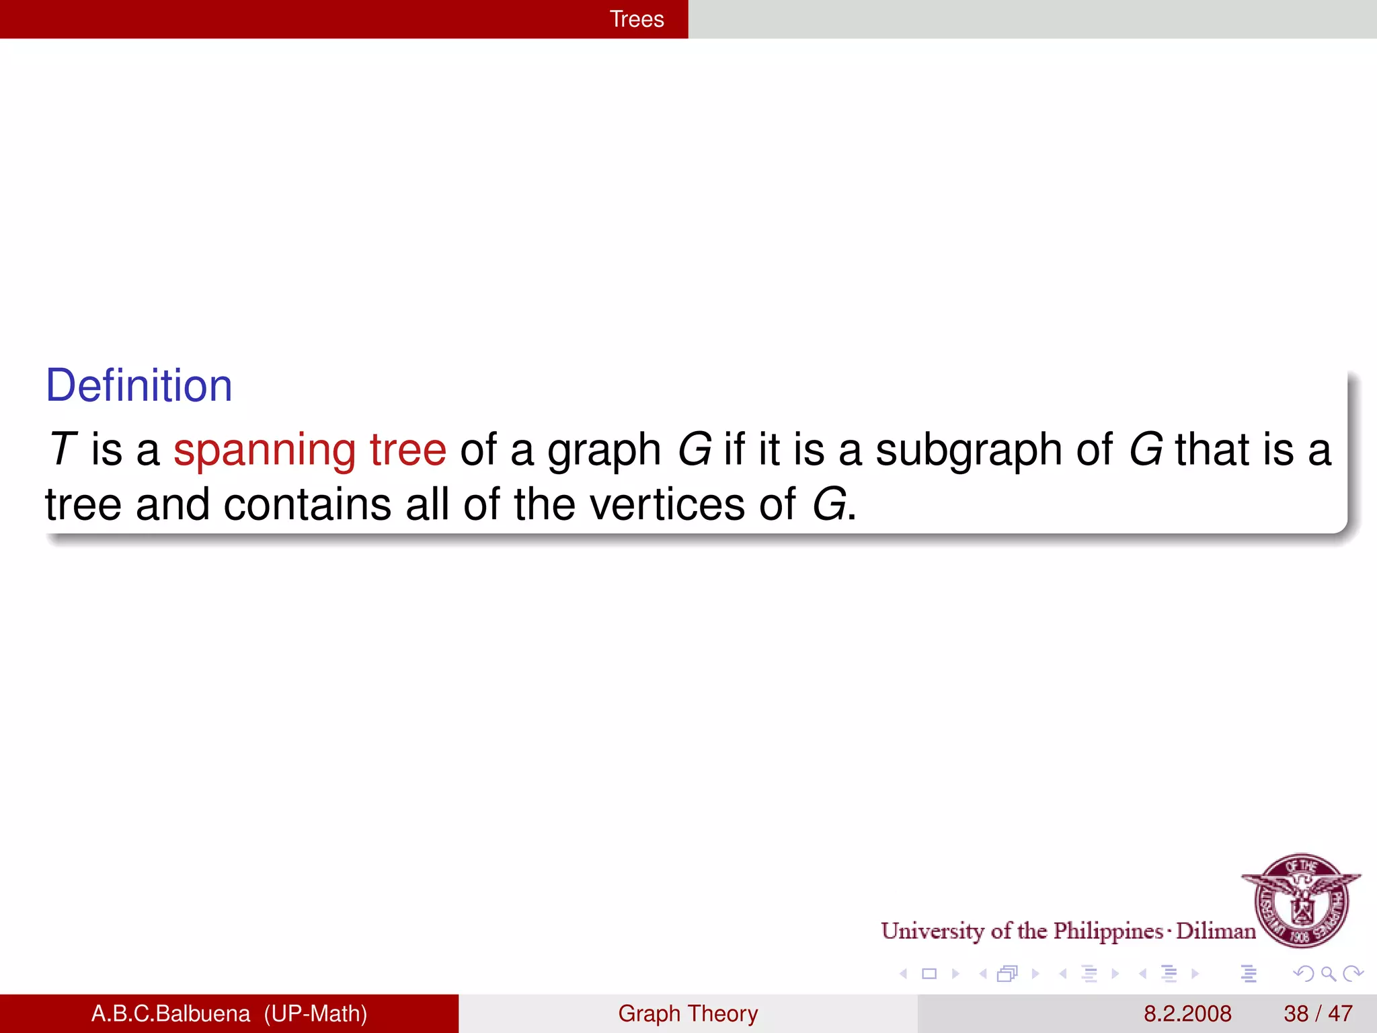The height and width of the screenshot is (1033, 1377).
Task: Click the go forward navigation icon
Action: [1353, 973]
